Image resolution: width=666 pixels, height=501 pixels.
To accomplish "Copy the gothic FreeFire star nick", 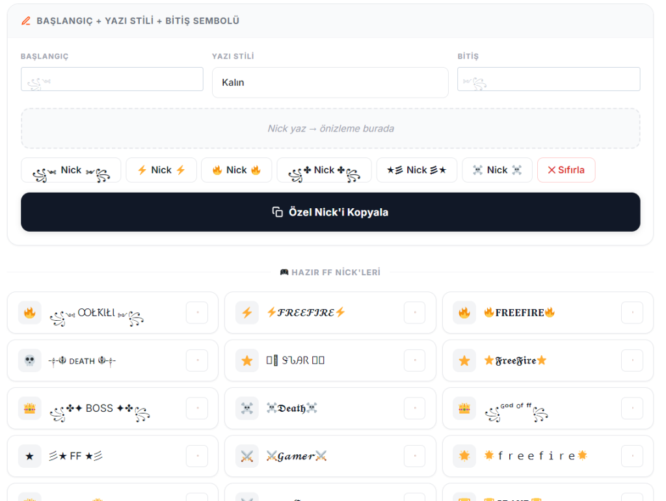I will tap(632, 360).
